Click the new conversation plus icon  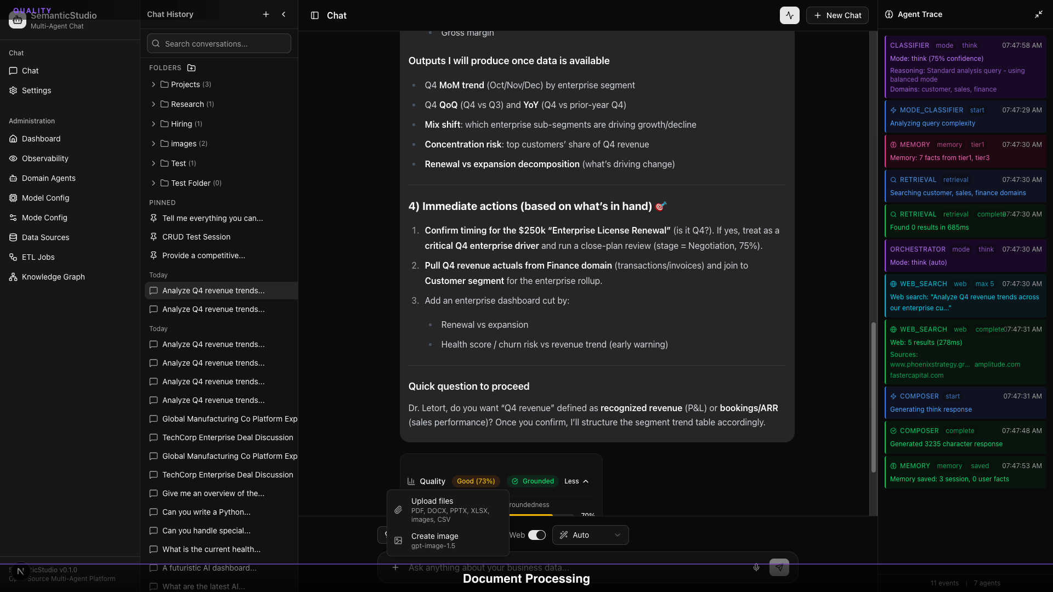coord(266,14)
